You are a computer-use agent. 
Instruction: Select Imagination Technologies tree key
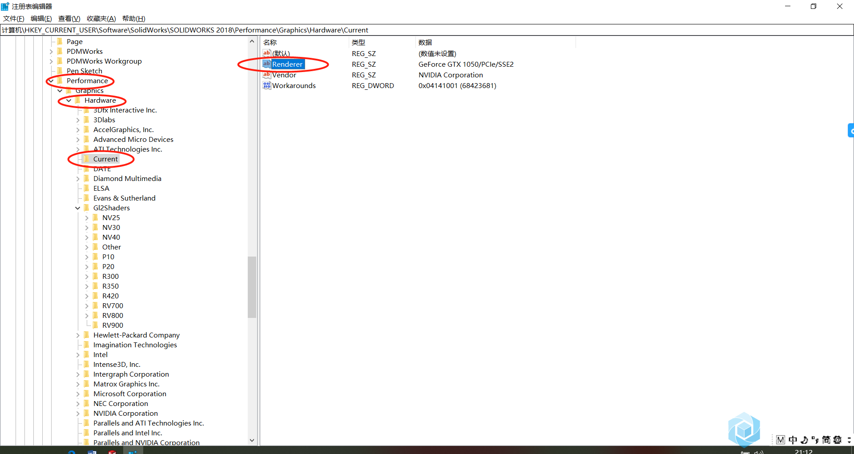(135, 345)
